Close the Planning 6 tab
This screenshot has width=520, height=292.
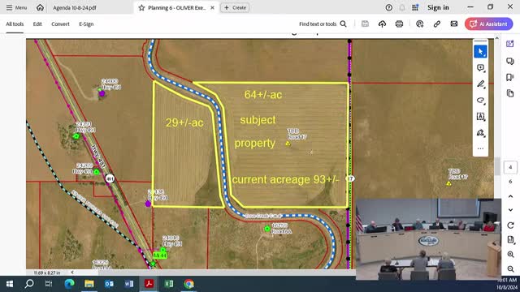[213, 7]
